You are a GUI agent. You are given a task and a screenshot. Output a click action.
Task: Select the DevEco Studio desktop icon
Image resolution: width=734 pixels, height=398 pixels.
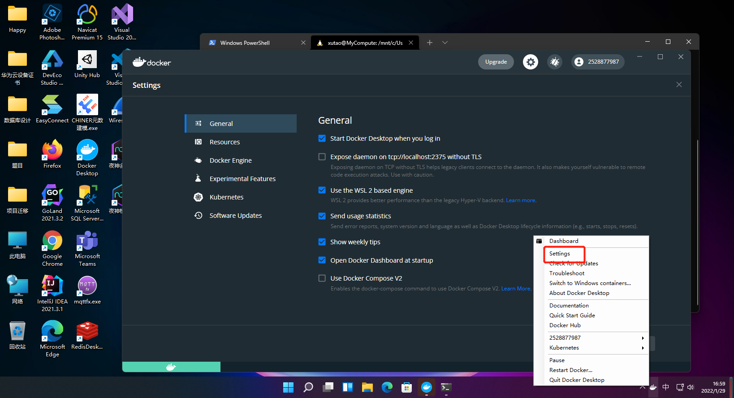pos(52,68)
